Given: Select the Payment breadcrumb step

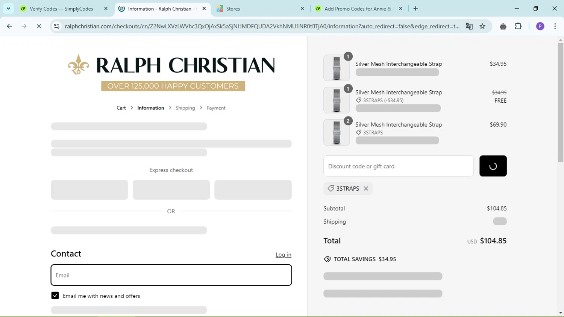Looking at the screenshot, I should click(x=216, y=108).
